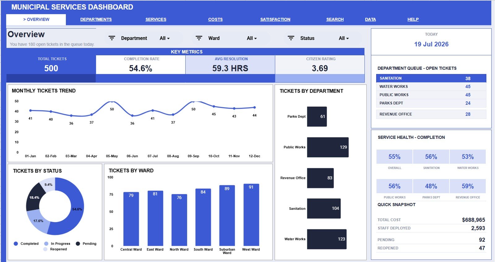
Task: Open the Status All dropdown
Action: [x=344, y=38]
